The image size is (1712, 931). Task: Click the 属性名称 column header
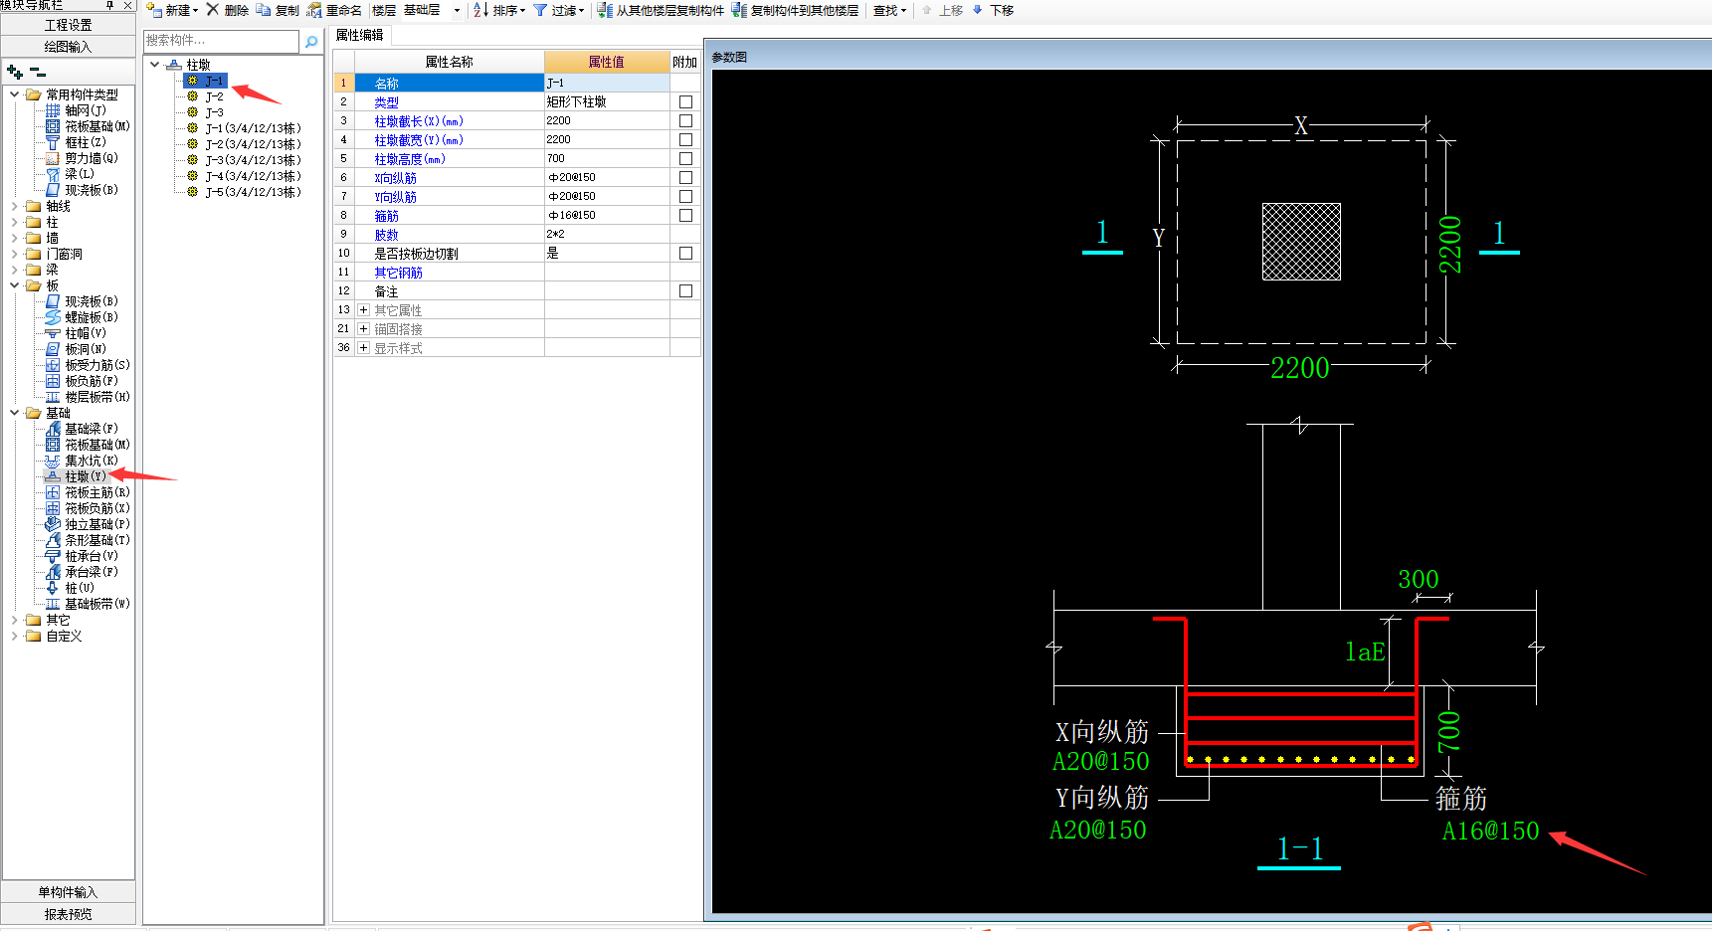(x=449, y=62)
